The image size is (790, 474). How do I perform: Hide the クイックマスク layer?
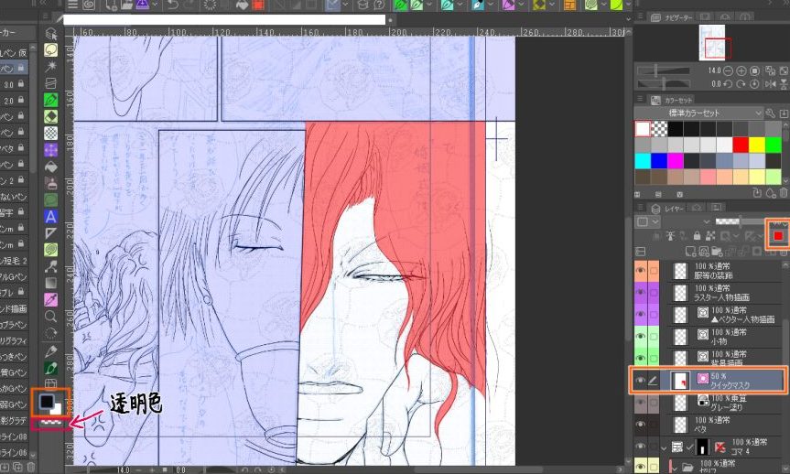coord(640,380)
